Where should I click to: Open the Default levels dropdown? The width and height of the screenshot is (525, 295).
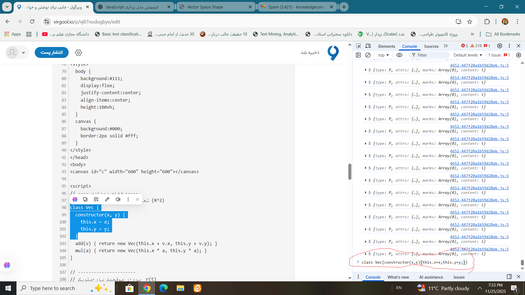468,55
